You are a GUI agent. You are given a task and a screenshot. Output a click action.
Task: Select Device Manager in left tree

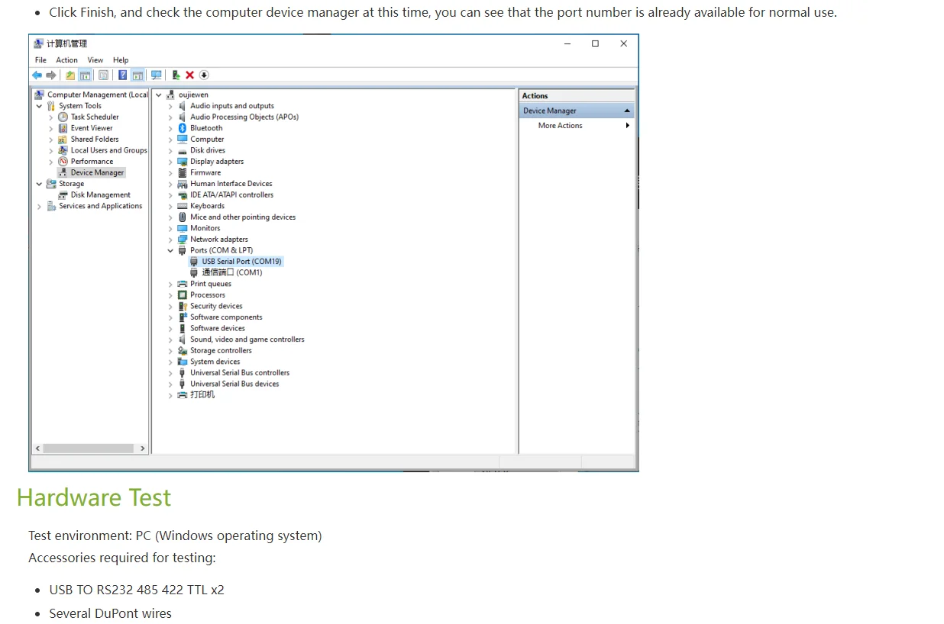[x=97, y=172]
